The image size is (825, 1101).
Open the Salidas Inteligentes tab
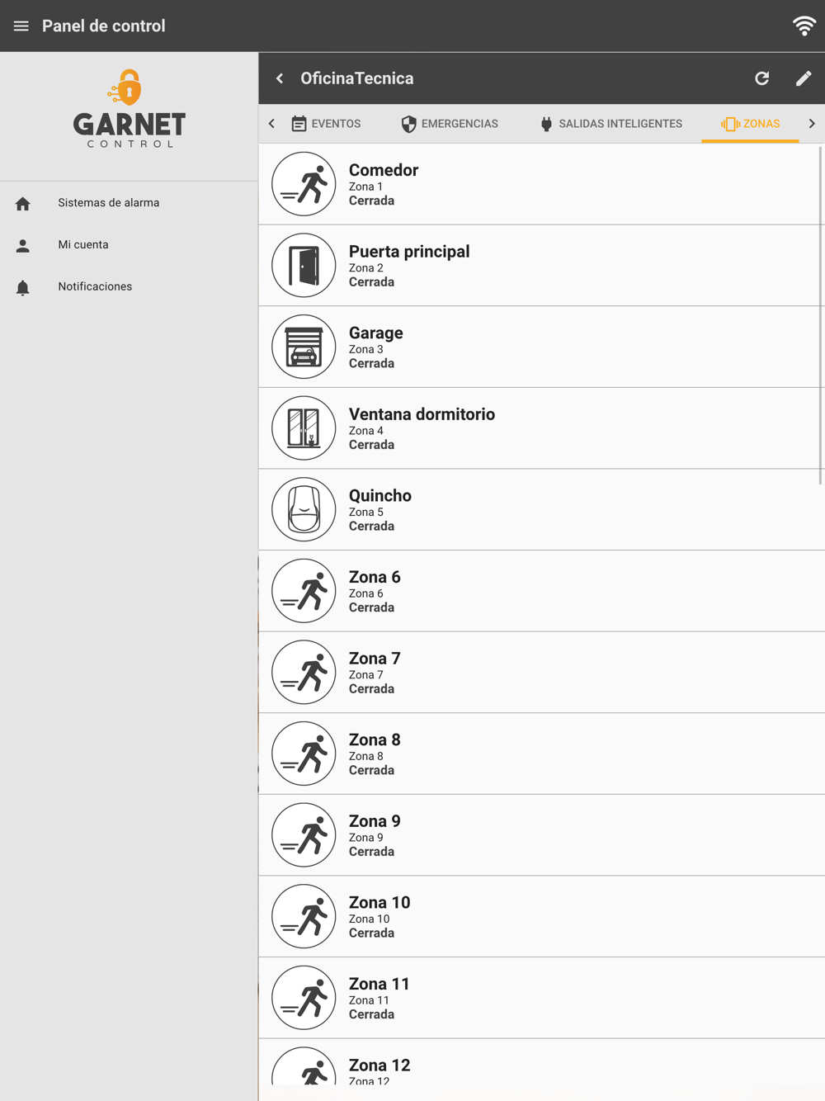611,124
